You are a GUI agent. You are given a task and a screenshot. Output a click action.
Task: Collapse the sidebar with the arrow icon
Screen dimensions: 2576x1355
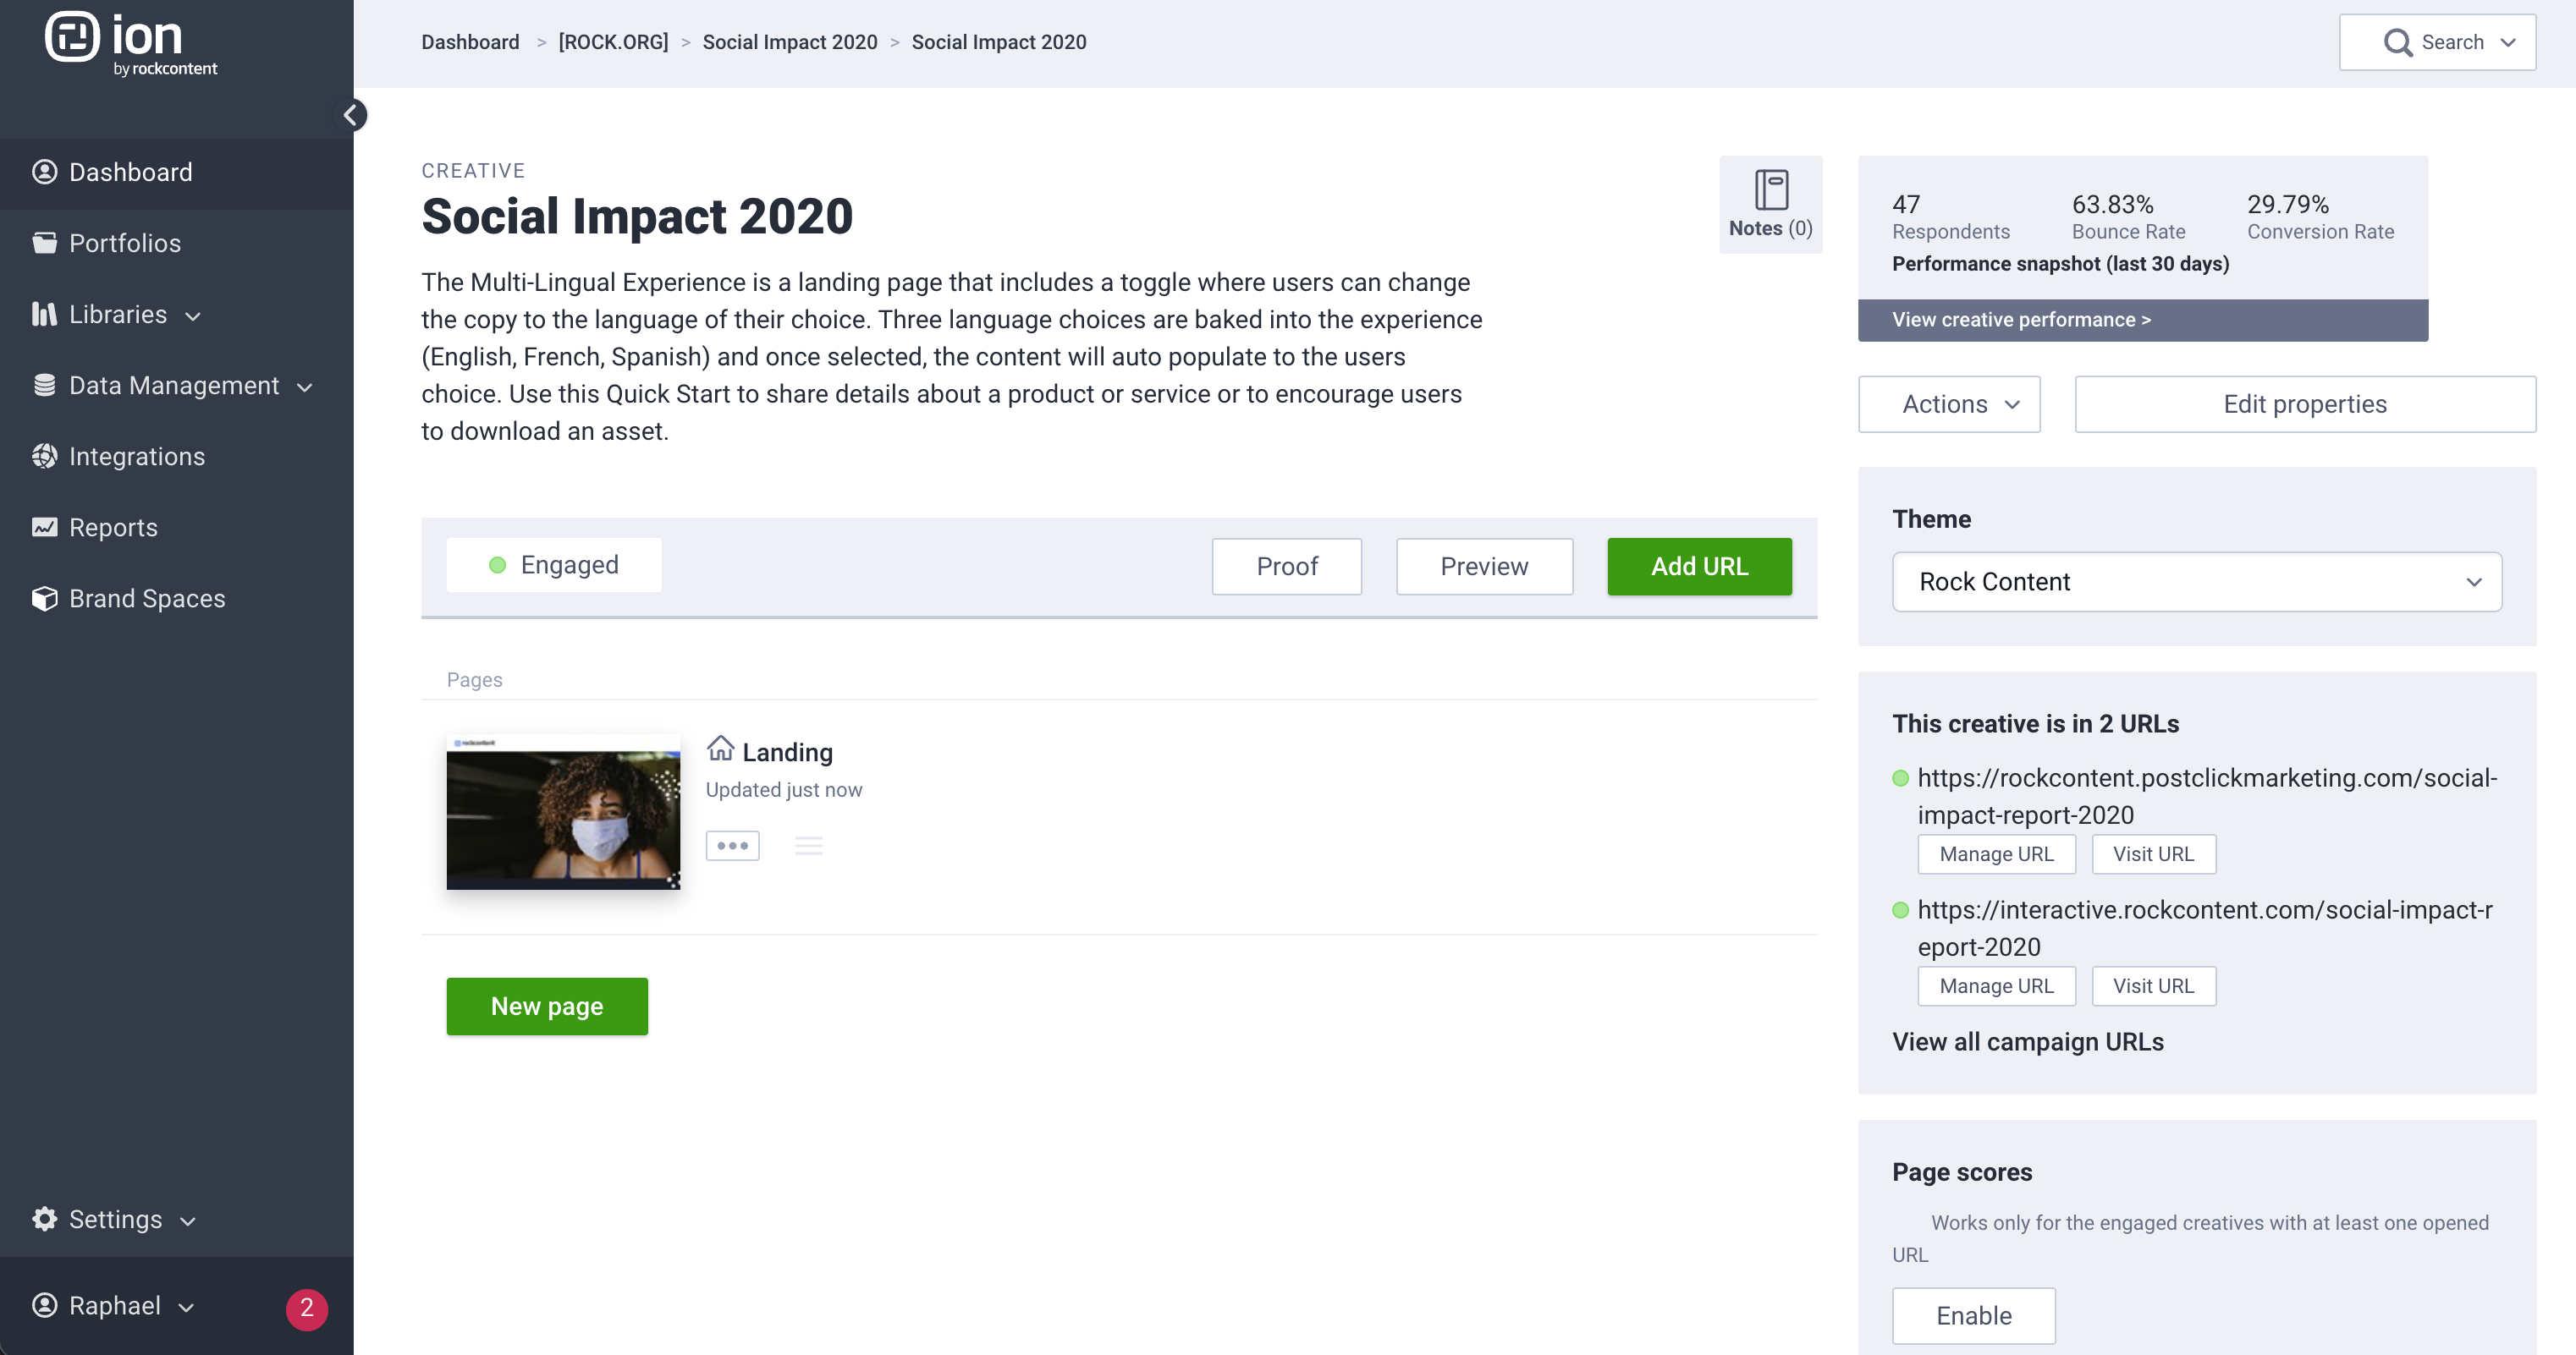tap(351, 115)
